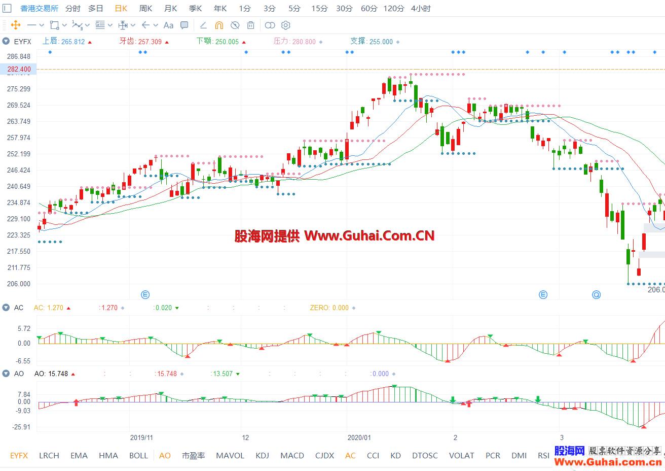The width and height of the screenshot is (665, 471).
Task: Select the 周K weekly candlestick tab
Action: (x=146, y=8)
